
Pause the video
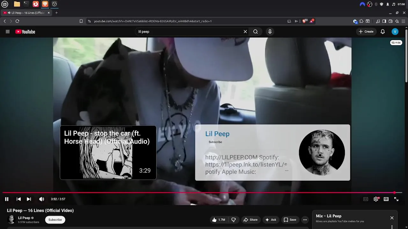click(7, 199)
